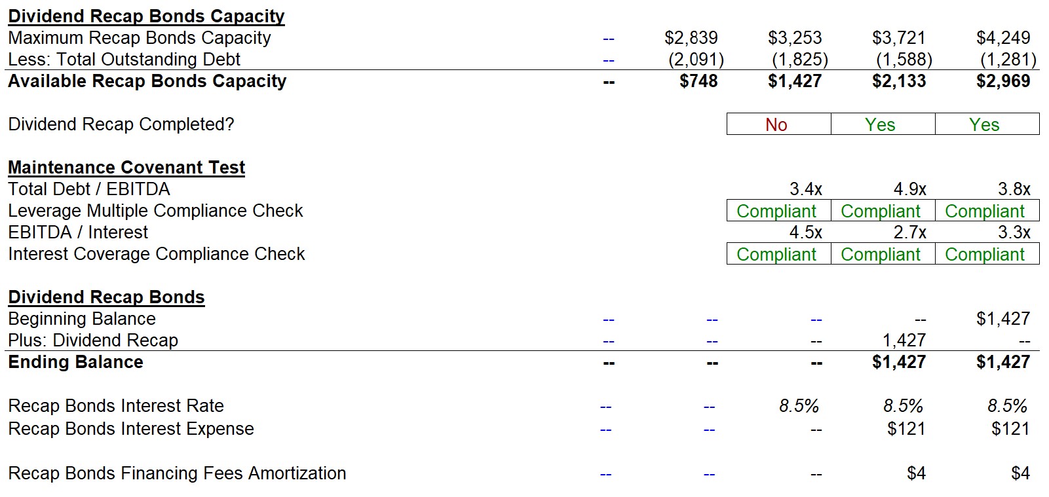Click the first Leverage Multiple Compliance Check "Compliant" cell
Viewport: 1049px width, 497px height.
pos(778,211)
